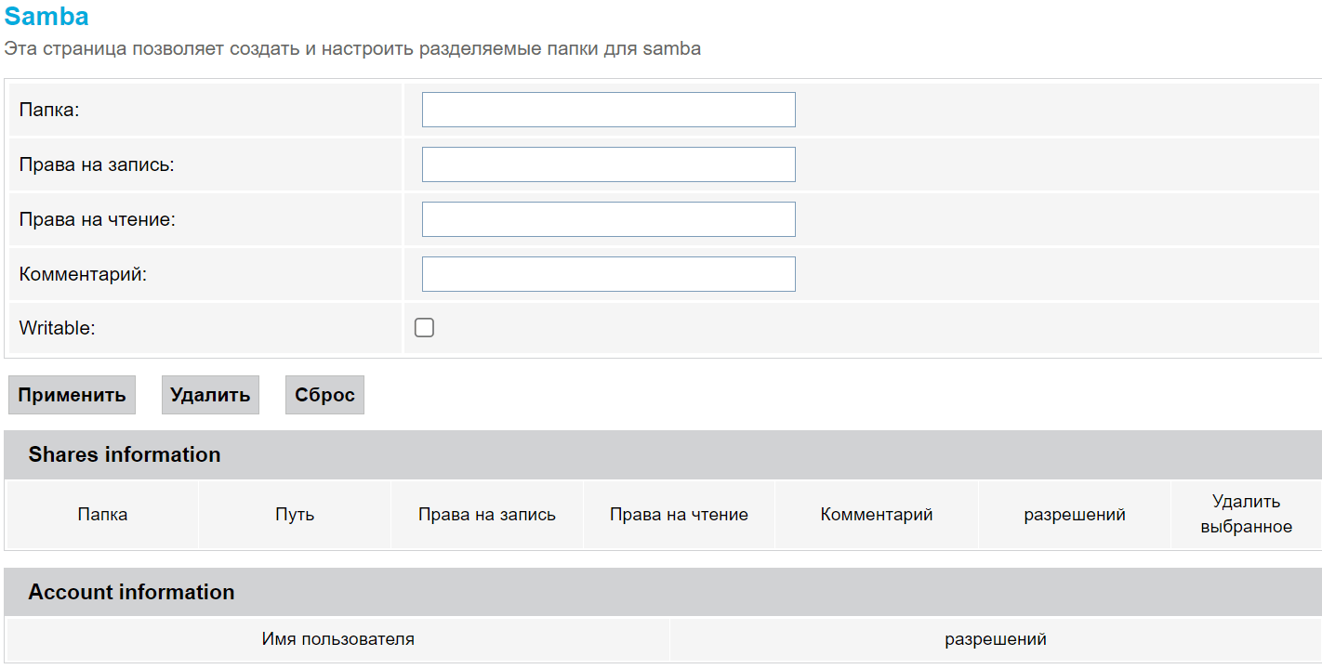The image size is (1322, 669).
Task: Click Права на запись table column header
Action: pyautogui.click(x=487, y=515)
